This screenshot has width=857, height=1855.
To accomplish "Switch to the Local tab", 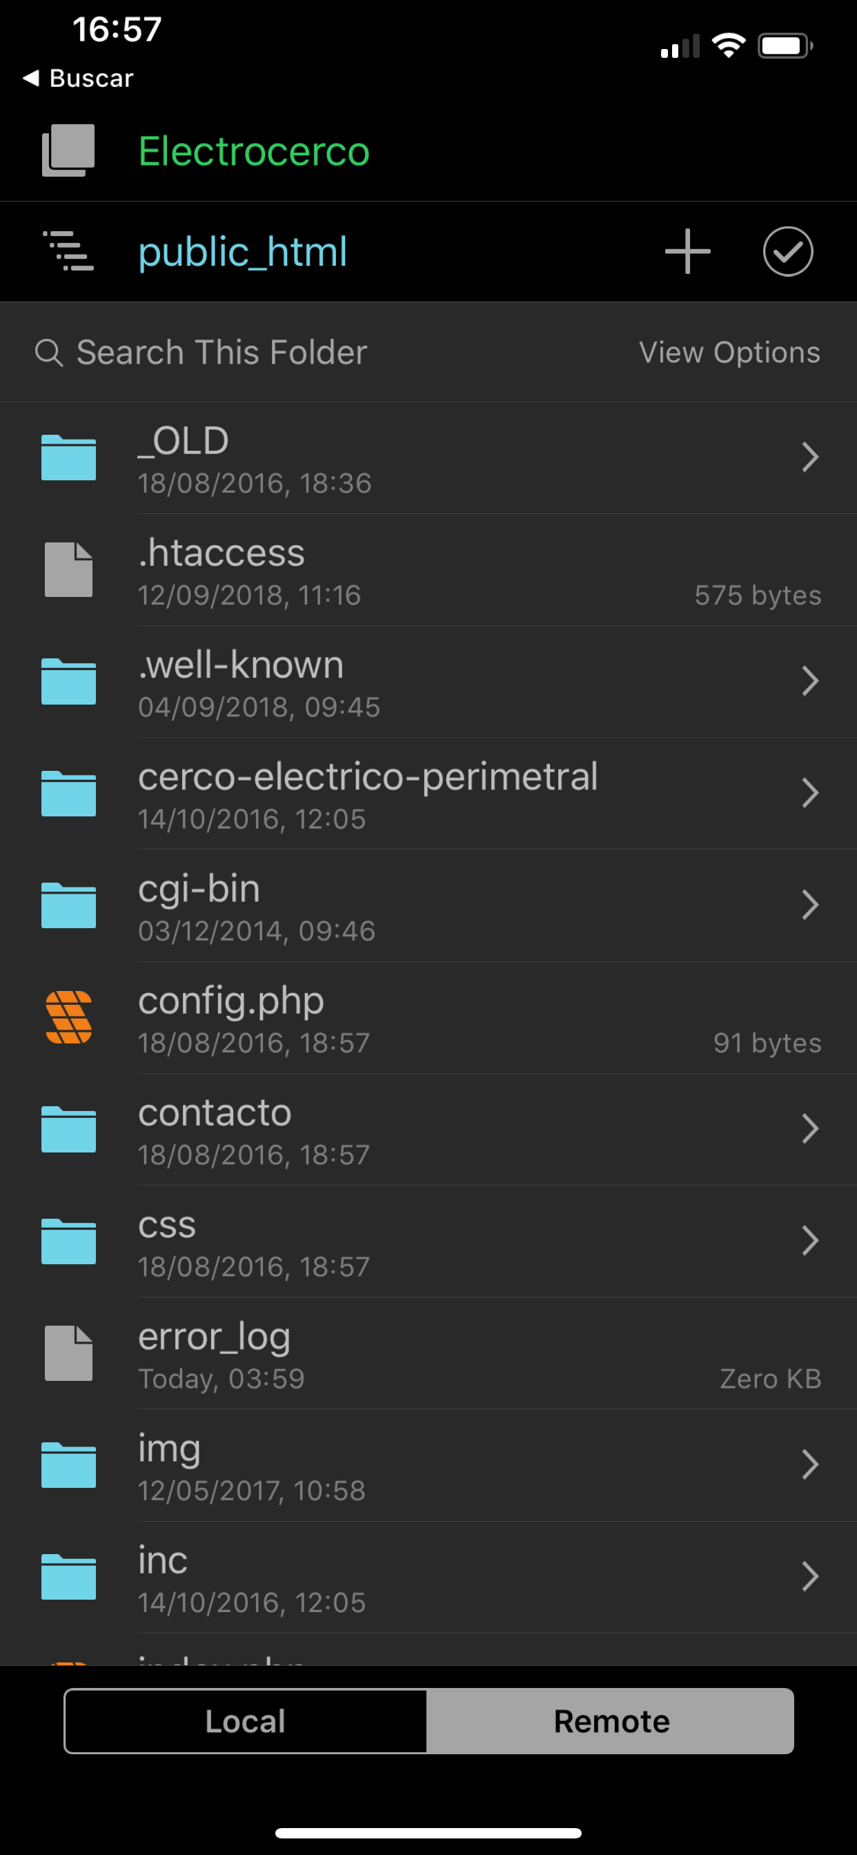I will (246, 1721).
